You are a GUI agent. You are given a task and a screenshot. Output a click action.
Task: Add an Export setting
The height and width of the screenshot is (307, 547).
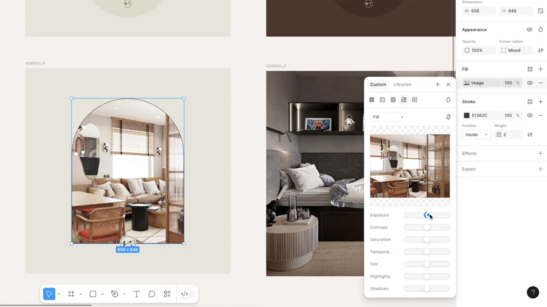pyautogui.click(x=540, y=169)
